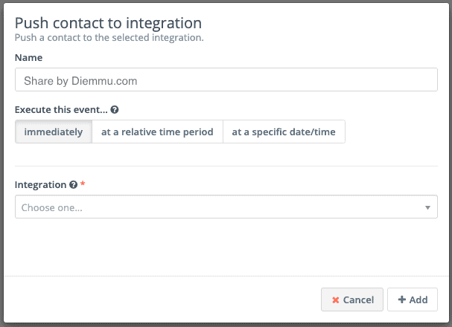Click the help icon beside Execute this event
Viewport: 452px width, 327px height.
click(x=114, y=109)
